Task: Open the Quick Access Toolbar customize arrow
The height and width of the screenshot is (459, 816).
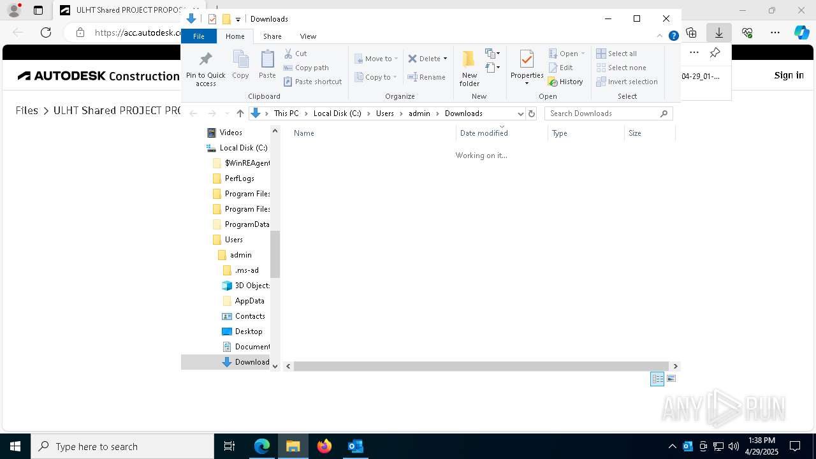Action: pos(238,19)
